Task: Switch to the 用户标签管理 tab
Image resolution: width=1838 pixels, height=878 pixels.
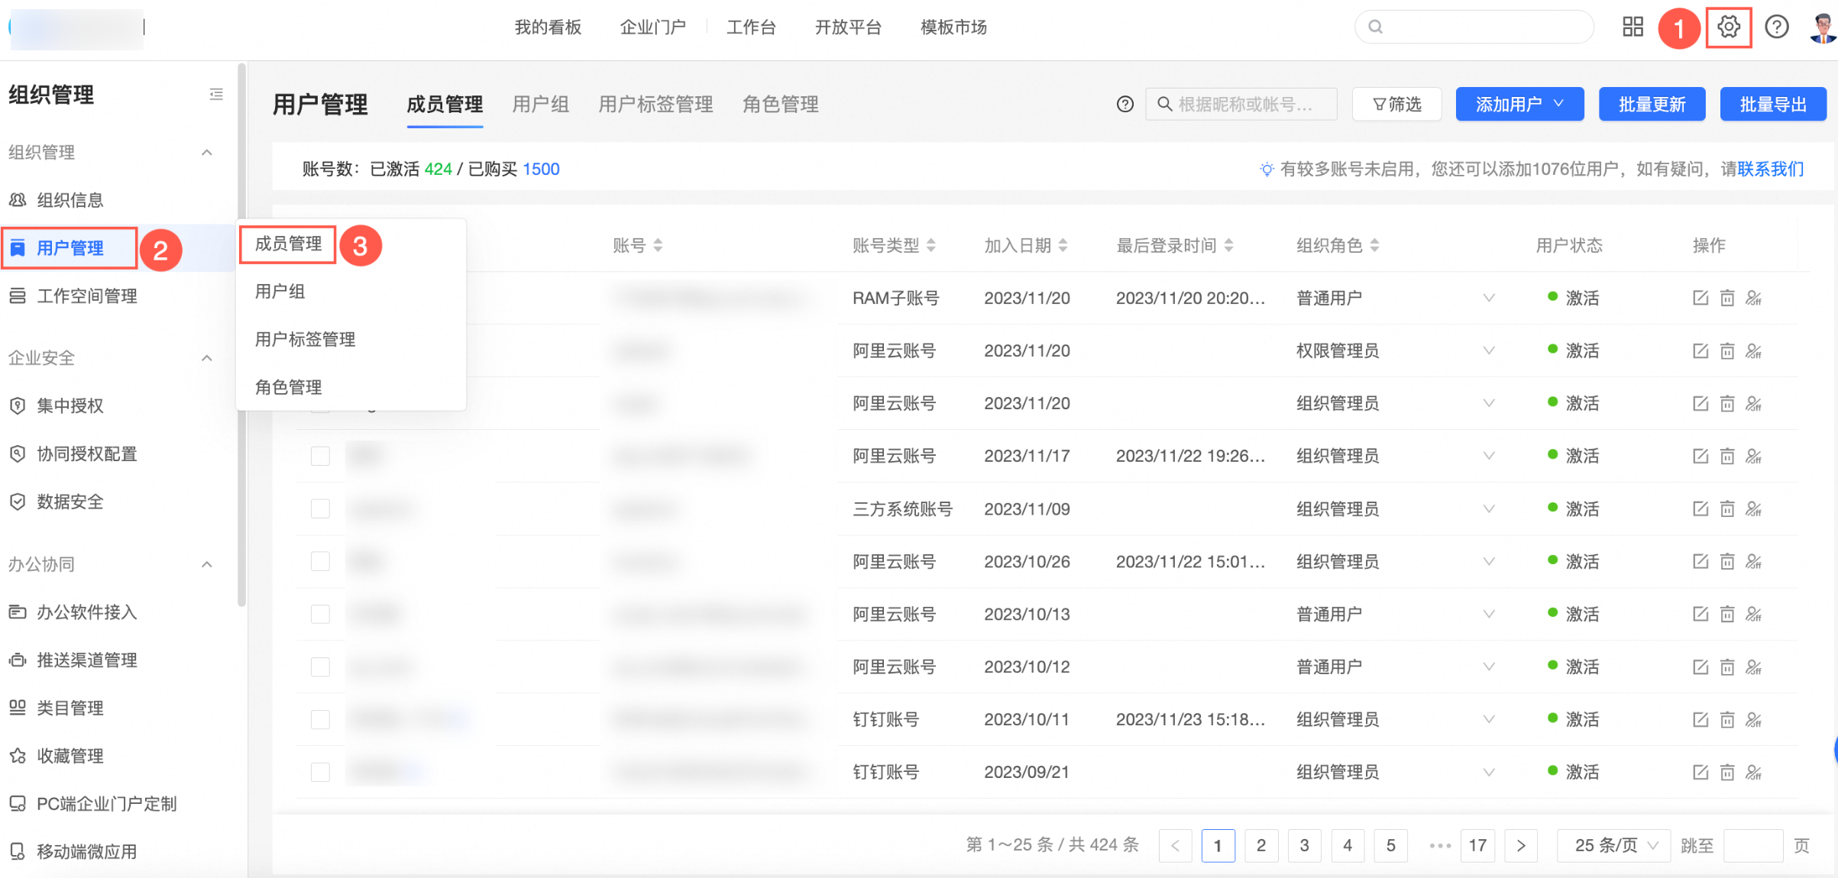Action: click(x=655, y=105)
